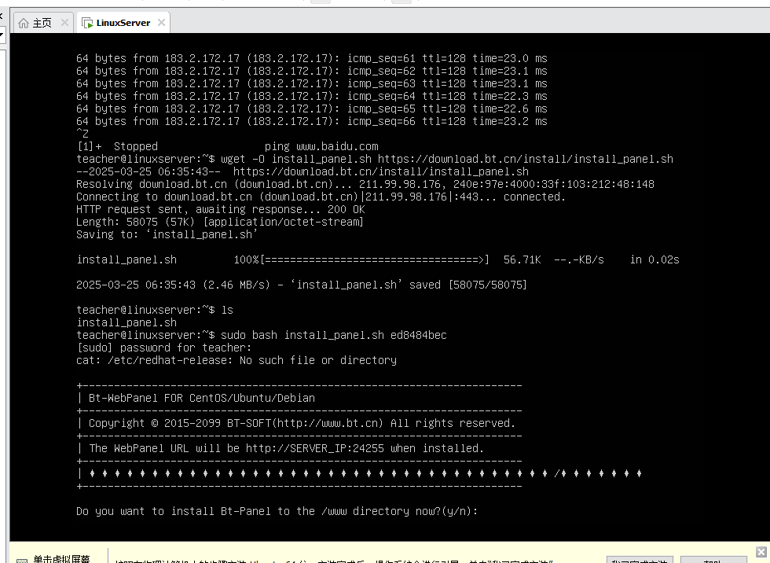Viewport: 770px width, 563px height.
Task: Close the left sidebar panel
Action: pyautogui.click(x=2, y=16)
